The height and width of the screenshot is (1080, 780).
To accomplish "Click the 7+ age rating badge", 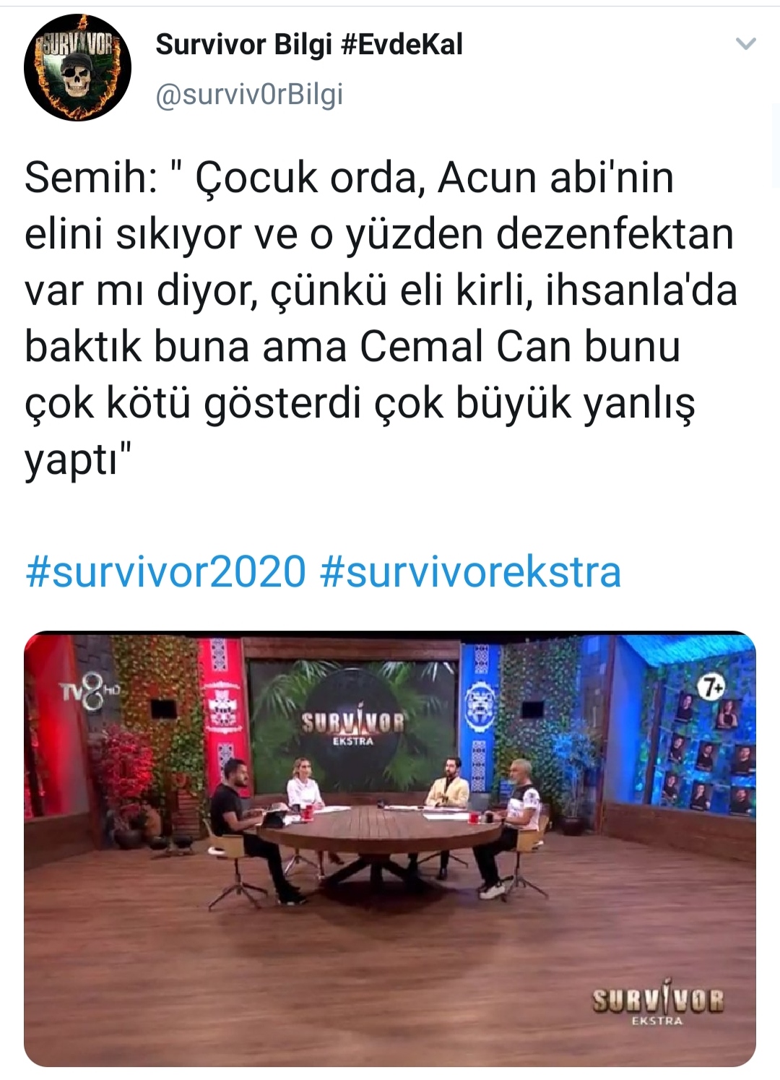I will (712, 688).
